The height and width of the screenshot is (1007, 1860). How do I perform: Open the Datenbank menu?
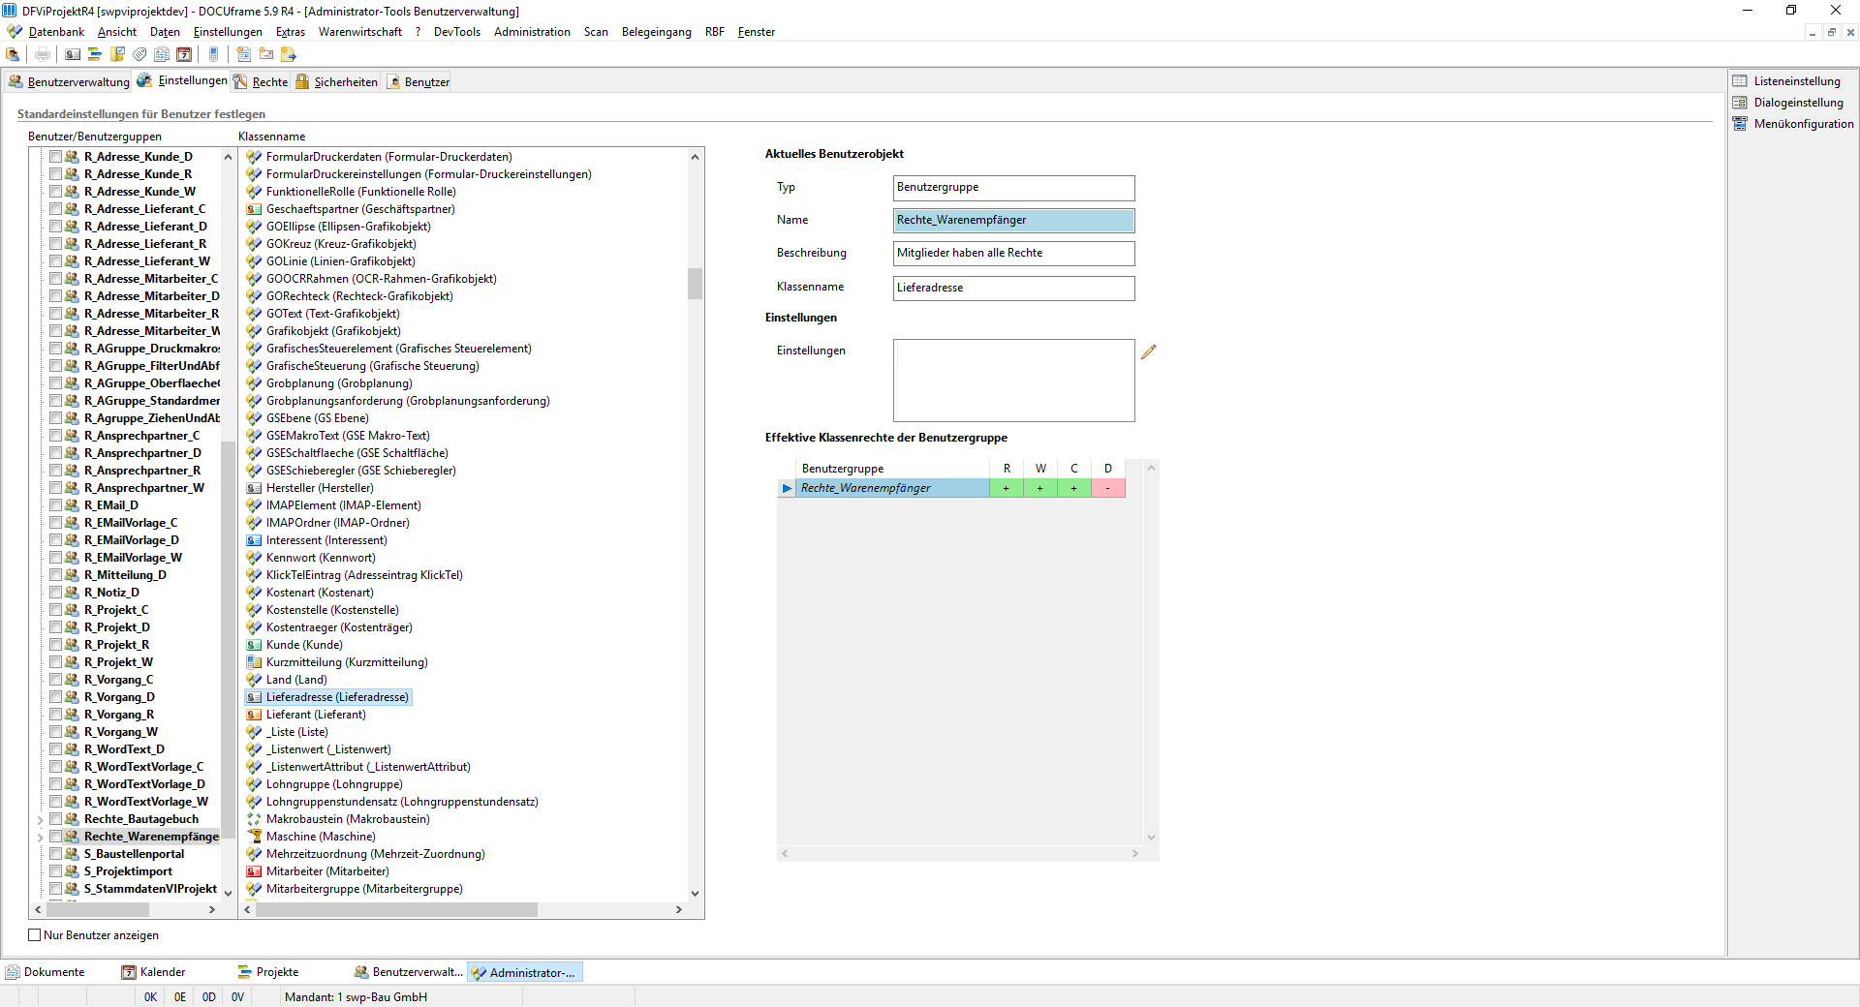pyautogui.click(x=56, y=32)
